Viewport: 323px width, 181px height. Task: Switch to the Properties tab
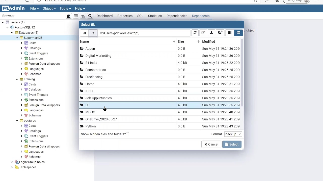pos(125,16)
